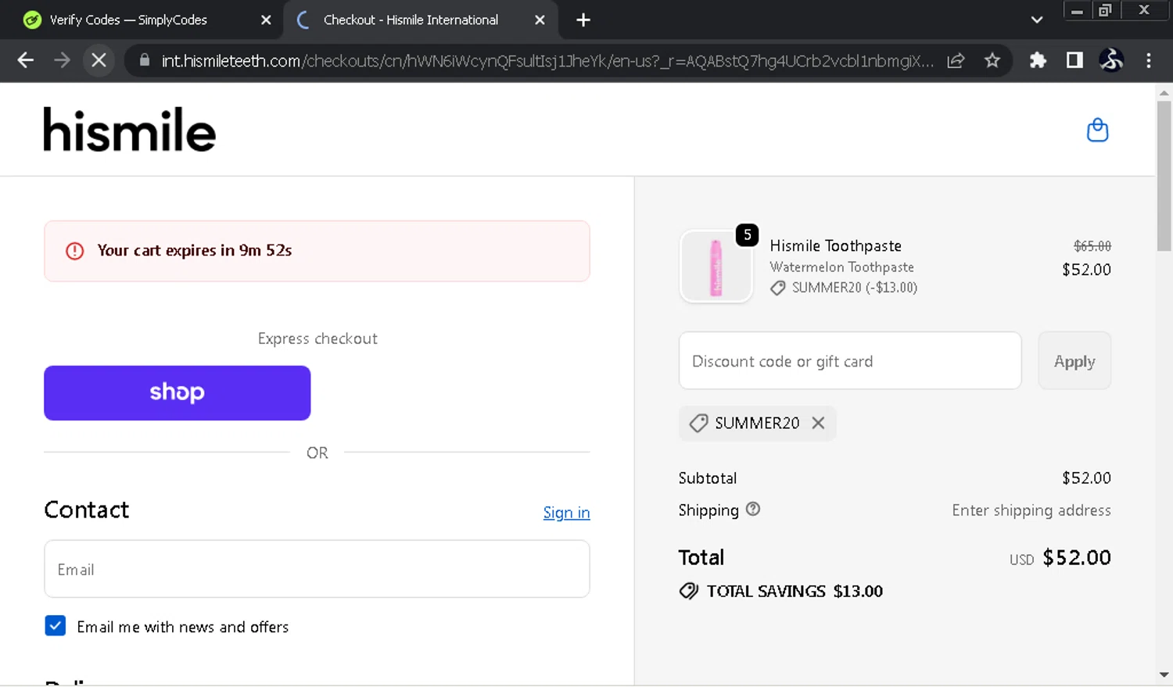Click scrollbar down arrow

point(1164,674)
